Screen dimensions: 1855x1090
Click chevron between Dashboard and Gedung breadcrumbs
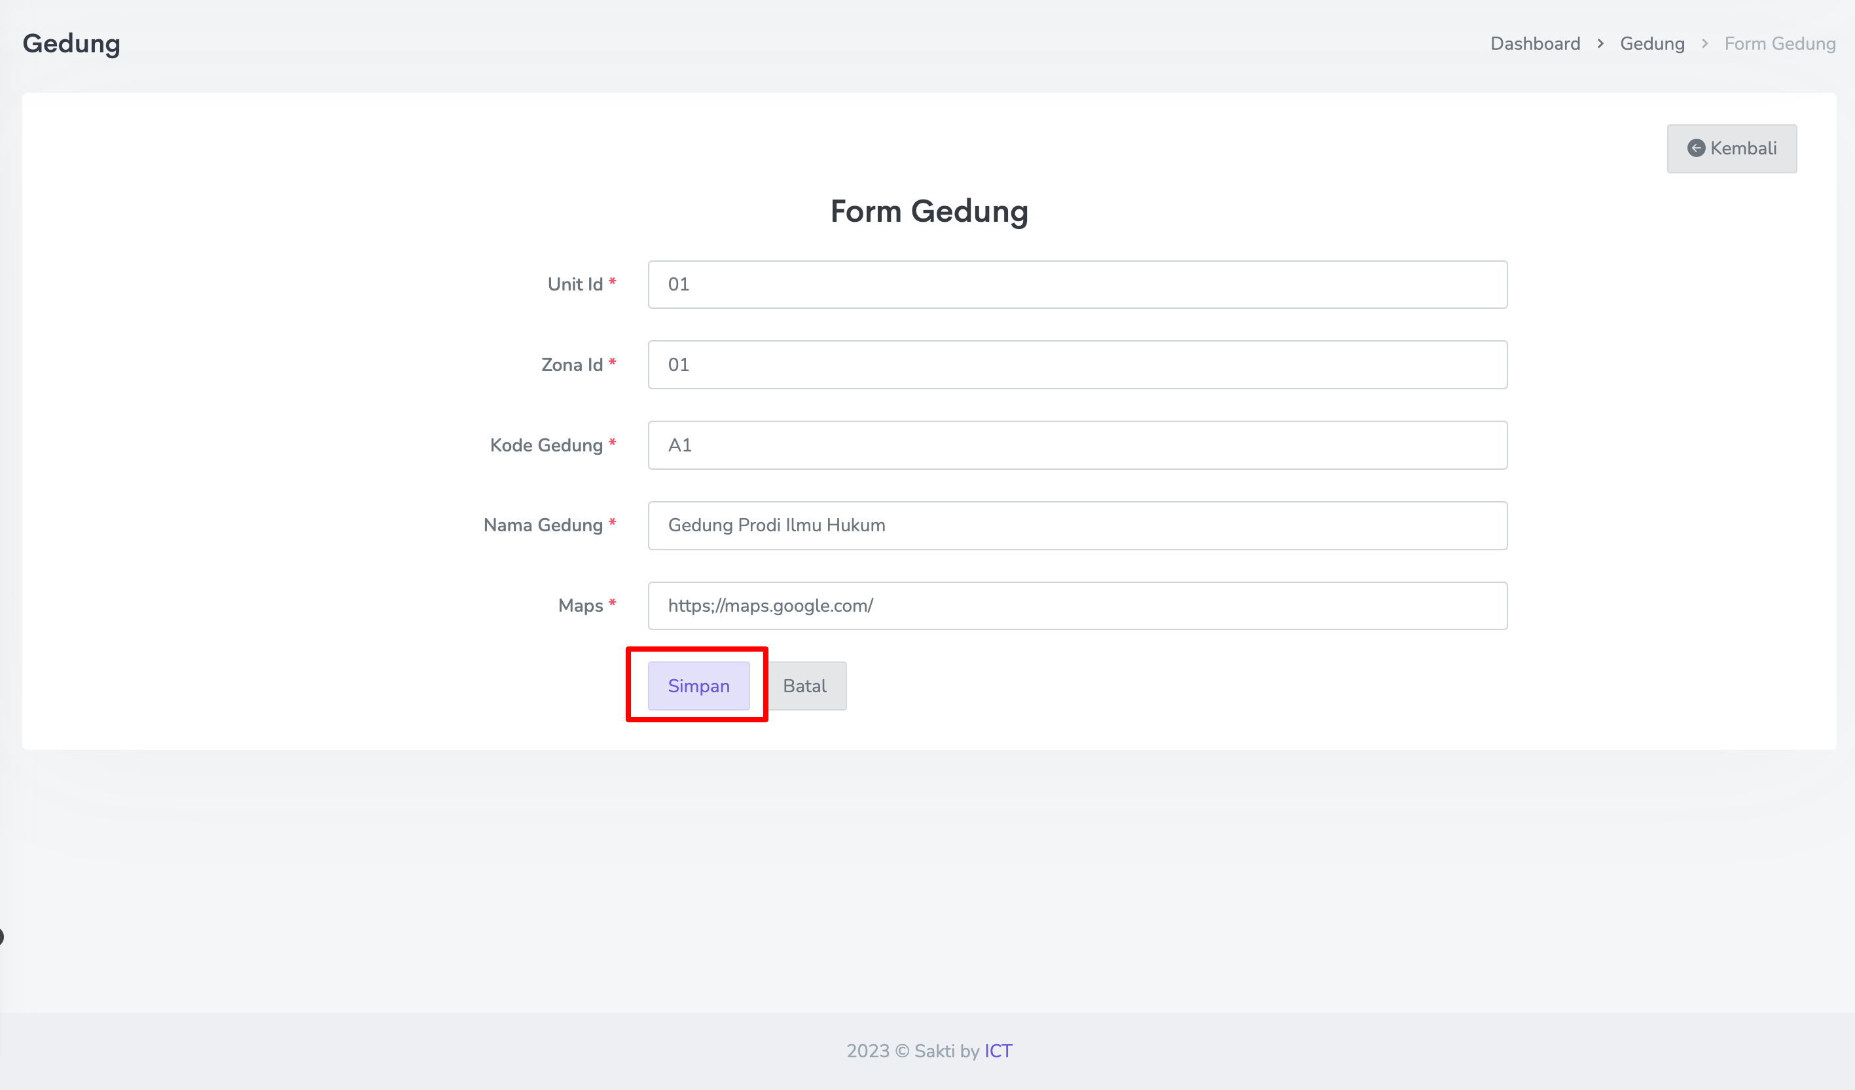click(x=1600, y=44)
